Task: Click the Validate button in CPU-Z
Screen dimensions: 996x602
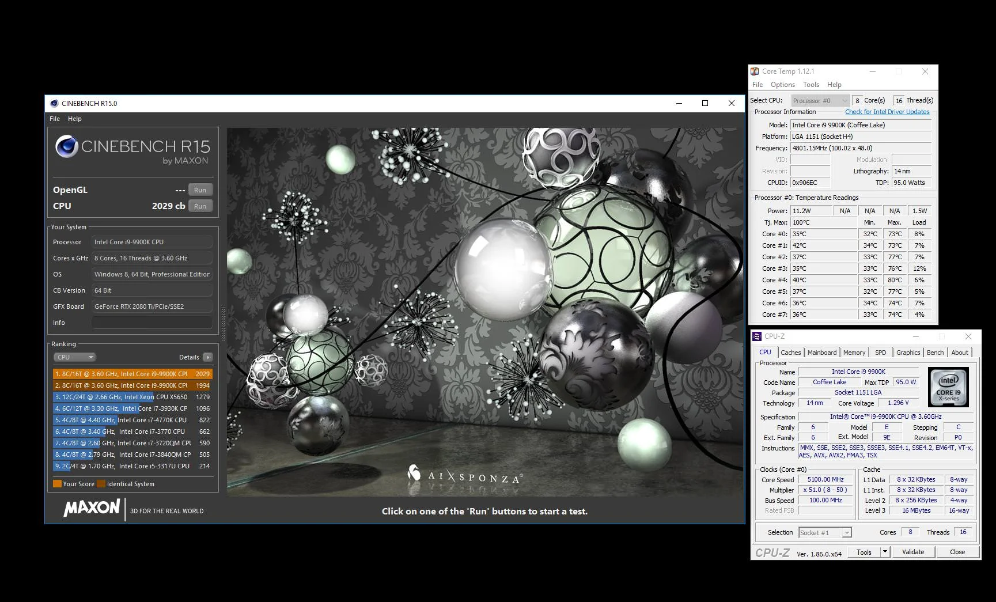Action: pos(913,552)
